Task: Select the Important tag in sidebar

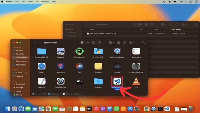Action: coord(20,84)
